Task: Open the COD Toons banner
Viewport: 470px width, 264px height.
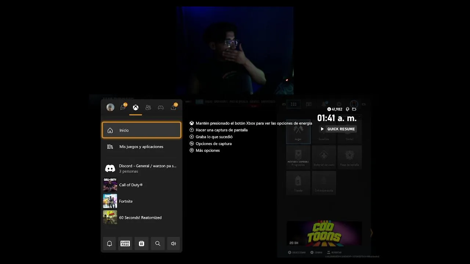Action: coord(324,234)
